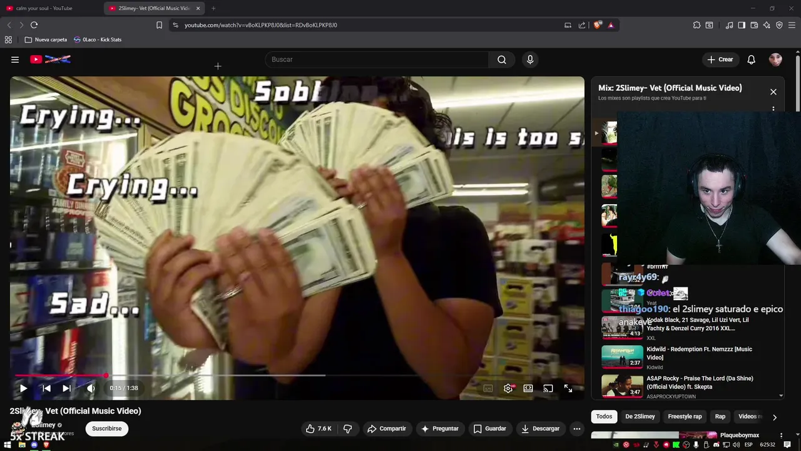Mute the video volume
The width and height of the screenshot is (801, 451).
click(91, 388)
